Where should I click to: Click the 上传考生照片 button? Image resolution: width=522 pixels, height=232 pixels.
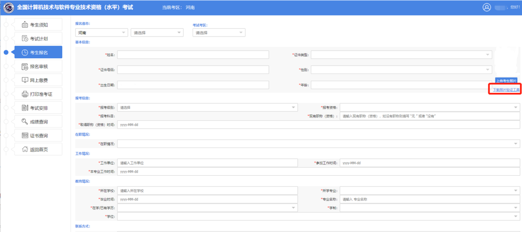506,81
